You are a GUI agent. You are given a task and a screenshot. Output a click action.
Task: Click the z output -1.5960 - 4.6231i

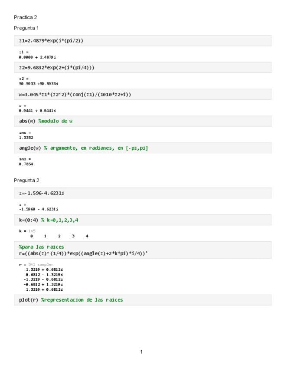tap(39, 209)
